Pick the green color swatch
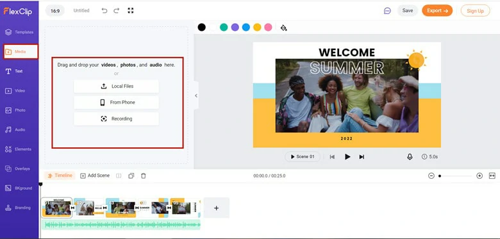The width and height of the screenshot is (500, 239). pyautogui.click(x=224, y=28)
